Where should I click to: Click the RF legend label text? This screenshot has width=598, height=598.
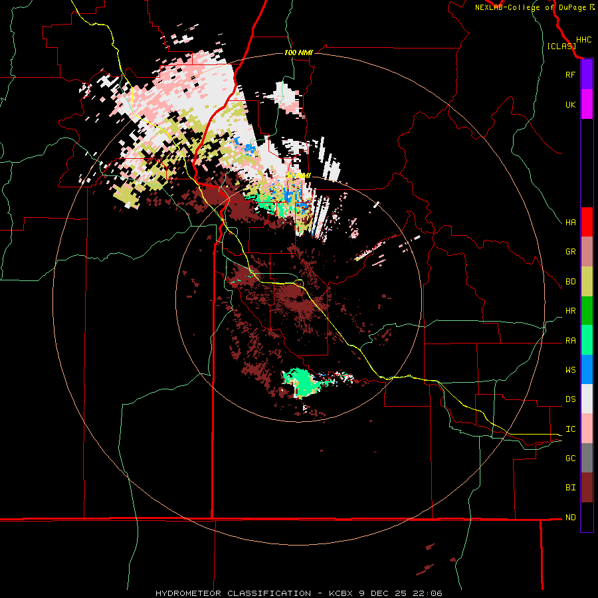[570, 74]
